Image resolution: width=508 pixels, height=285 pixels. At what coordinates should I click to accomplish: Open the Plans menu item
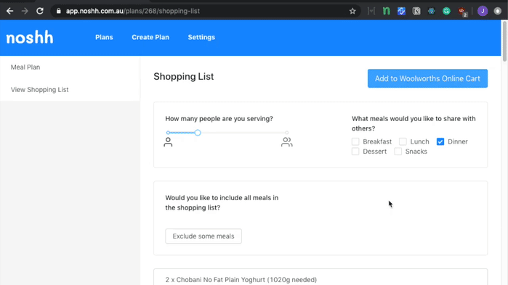click(104, 37)
